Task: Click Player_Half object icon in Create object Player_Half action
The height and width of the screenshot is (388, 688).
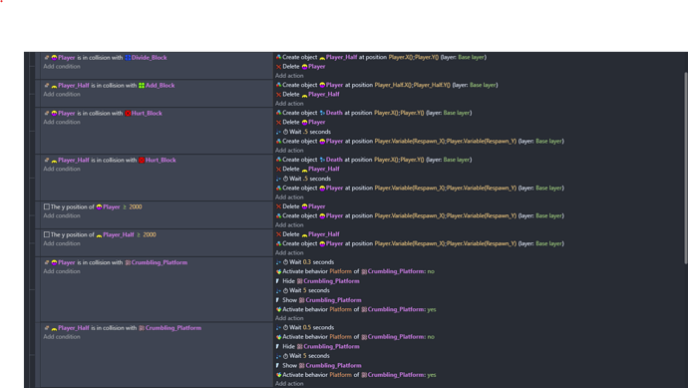Action: pyautogui.click(x=322, y=58)
